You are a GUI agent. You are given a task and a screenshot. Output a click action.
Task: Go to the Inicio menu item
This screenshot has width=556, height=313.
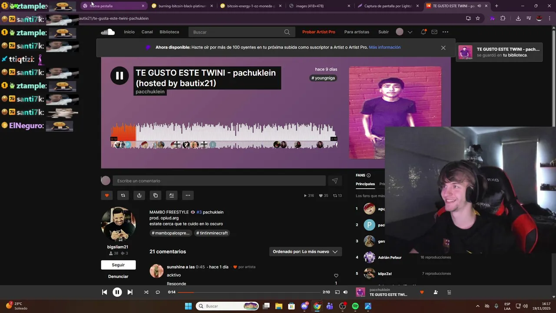click(x=129, y=32)
